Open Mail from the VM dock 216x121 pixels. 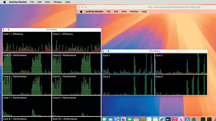point(111,119)
